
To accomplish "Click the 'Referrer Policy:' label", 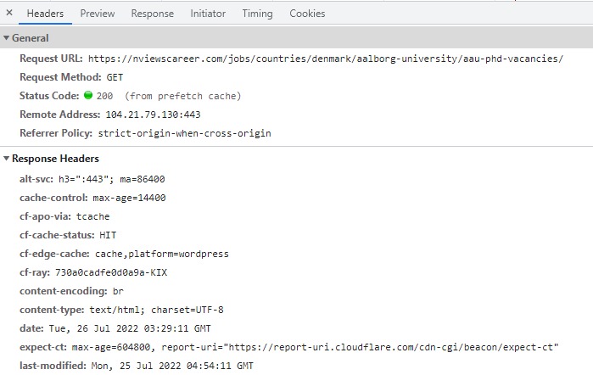I will [x=56, y=133].
